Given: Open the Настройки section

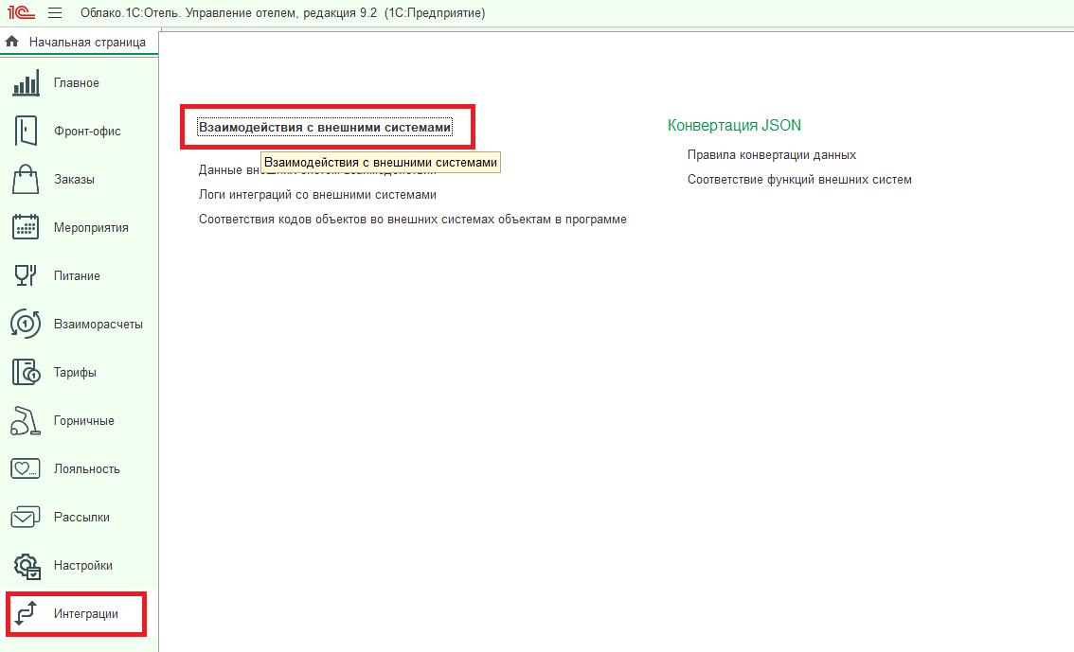Looking at the screenshot, I should [83, 566].
